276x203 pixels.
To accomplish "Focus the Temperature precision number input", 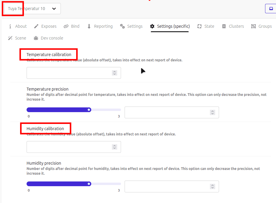I will point(172,112).
